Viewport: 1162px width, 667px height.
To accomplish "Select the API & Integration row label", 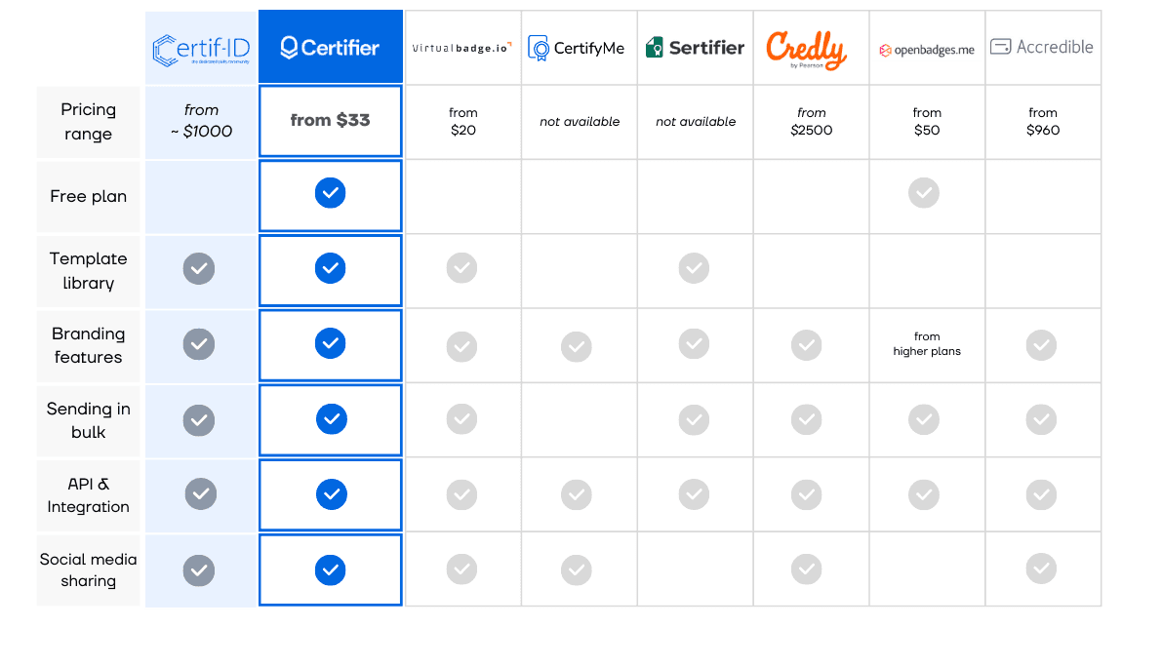I will (88, 495).
